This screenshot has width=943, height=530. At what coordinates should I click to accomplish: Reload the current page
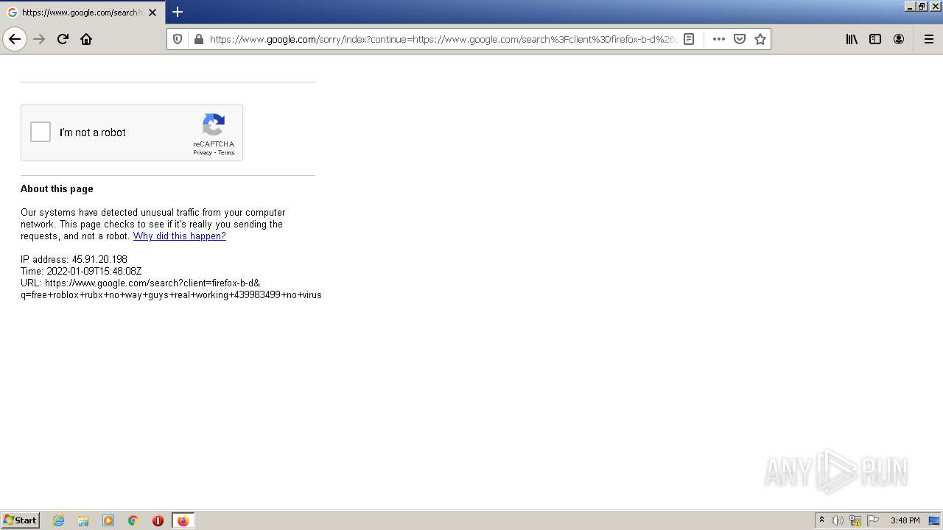[x=63, y=39]
